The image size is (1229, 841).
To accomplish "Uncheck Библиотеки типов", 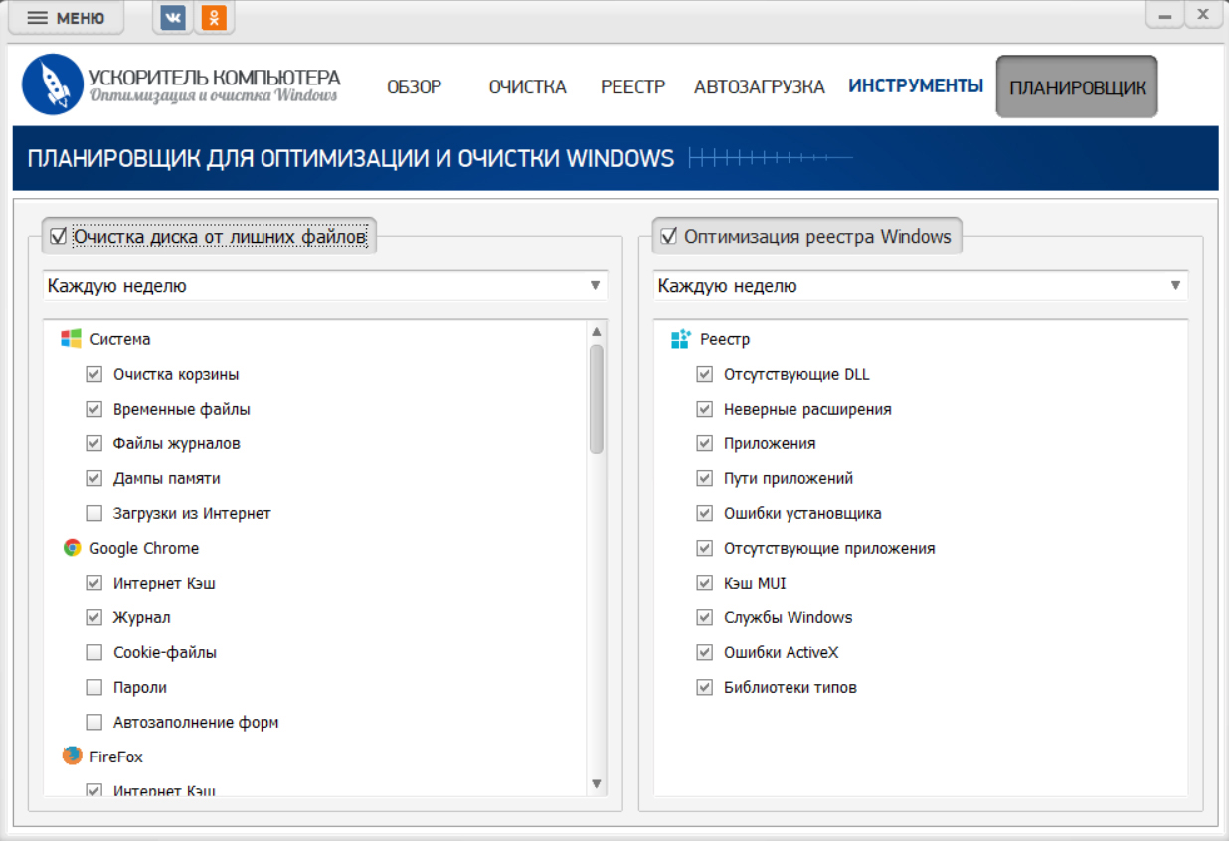I will click(x=705, y=688).
